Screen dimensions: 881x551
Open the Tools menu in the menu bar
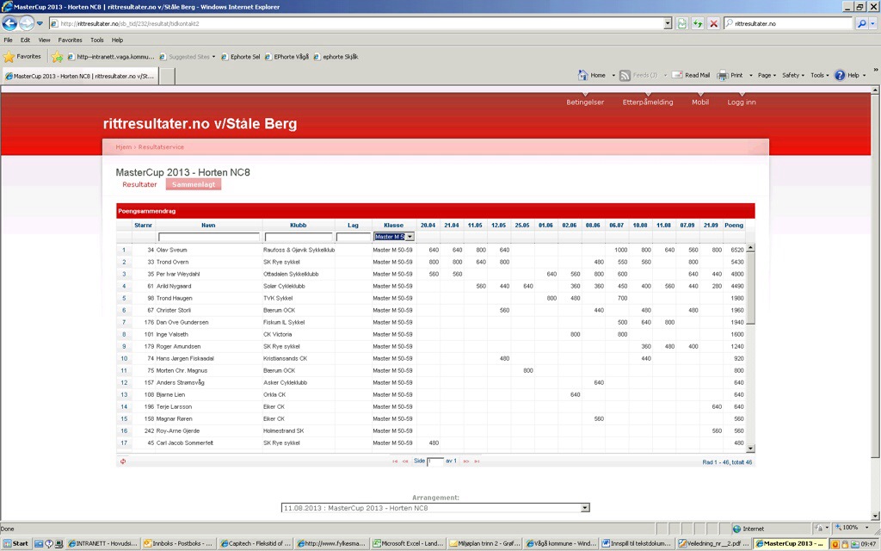pyautogui.click(x=97, y=40)
